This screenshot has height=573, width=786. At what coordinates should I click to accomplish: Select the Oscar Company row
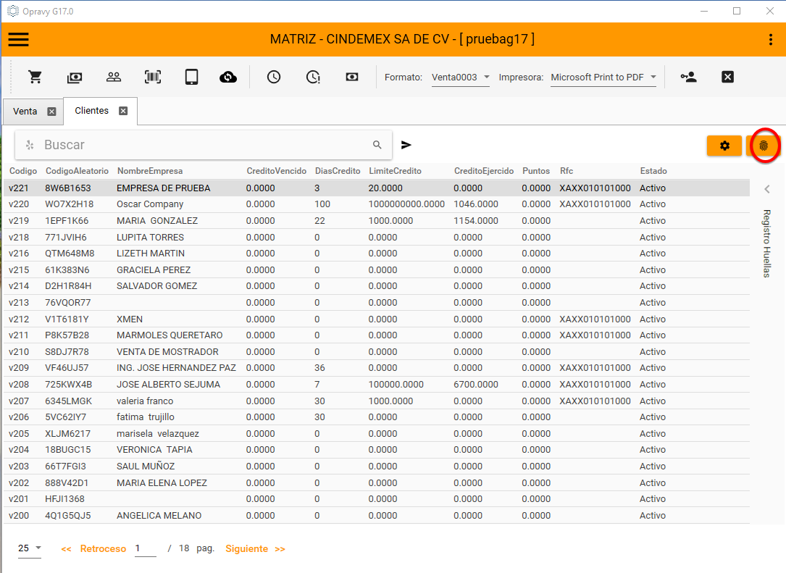377,204
